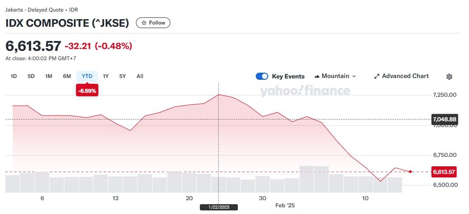Click the 6,613.57 current price tag on axis

click(444, 172)
